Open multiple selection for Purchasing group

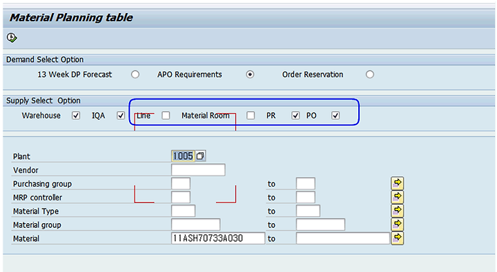(x=397, y=183)
